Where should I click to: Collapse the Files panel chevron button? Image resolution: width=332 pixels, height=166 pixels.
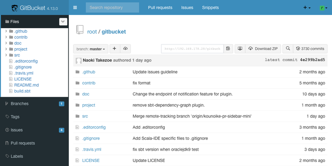(x=63, y=22)
